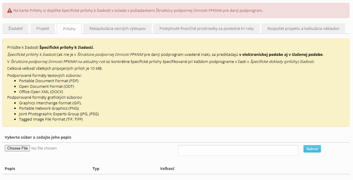Click the "No file chosen" label
353x180 pixels.
tap(44, 148)
